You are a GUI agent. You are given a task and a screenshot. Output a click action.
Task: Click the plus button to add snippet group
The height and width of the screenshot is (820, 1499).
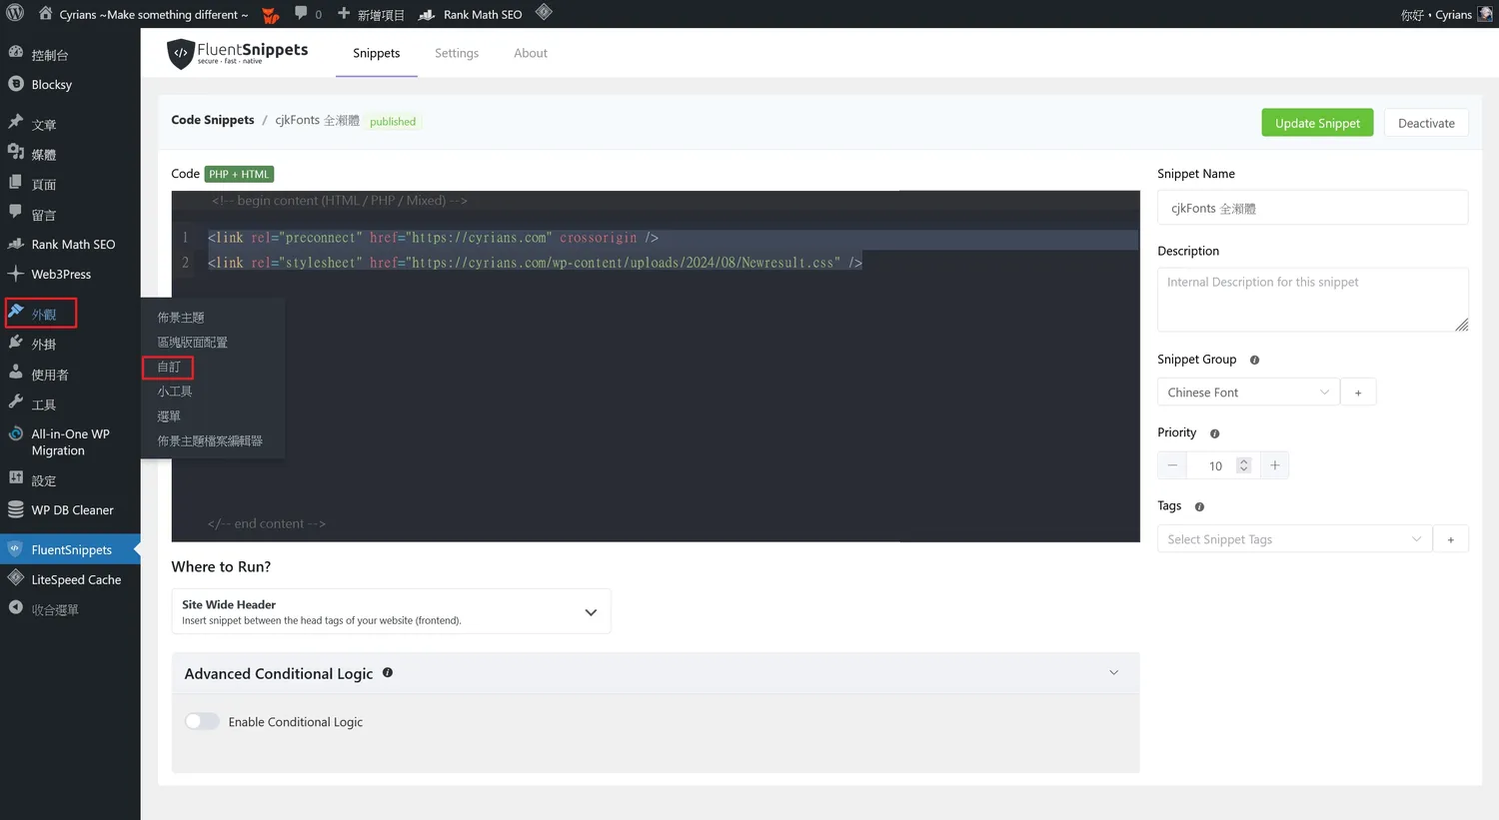point(1357,393)
